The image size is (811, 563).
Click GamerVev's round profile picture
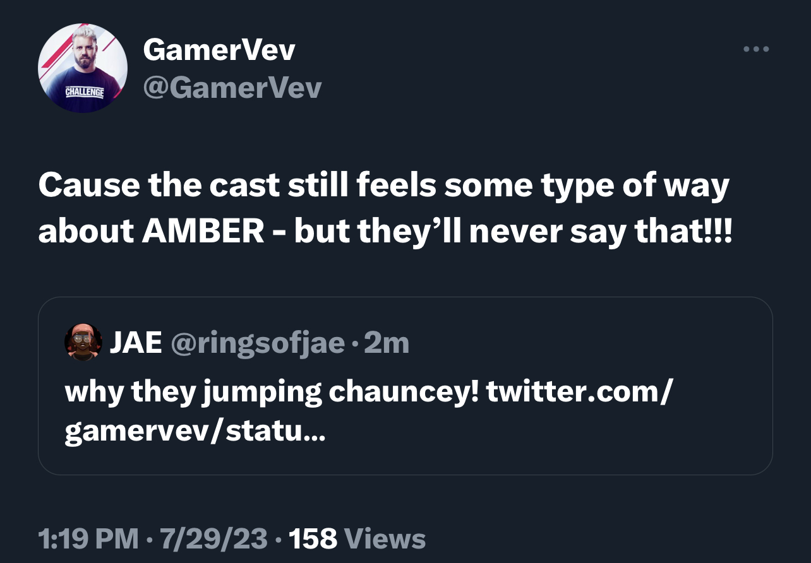(83, 68)
